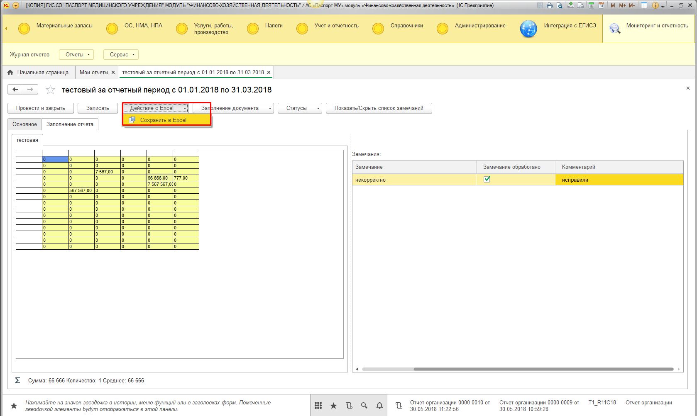
Task: Open the functions menu grid icon
Action: [x=318, y=406]
